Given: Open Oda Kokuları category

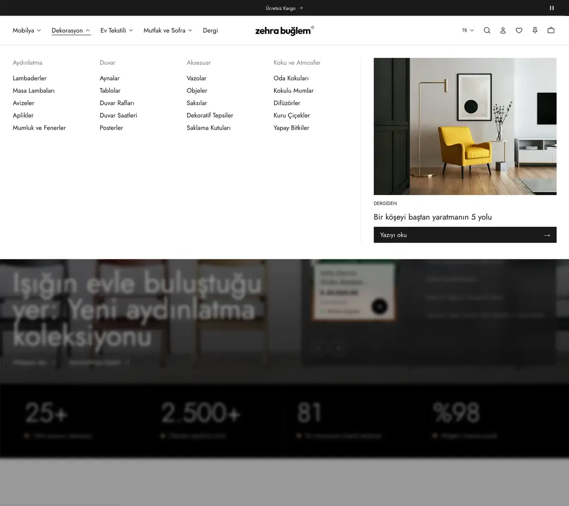Looking at the screenshot, I should [291, 79].
